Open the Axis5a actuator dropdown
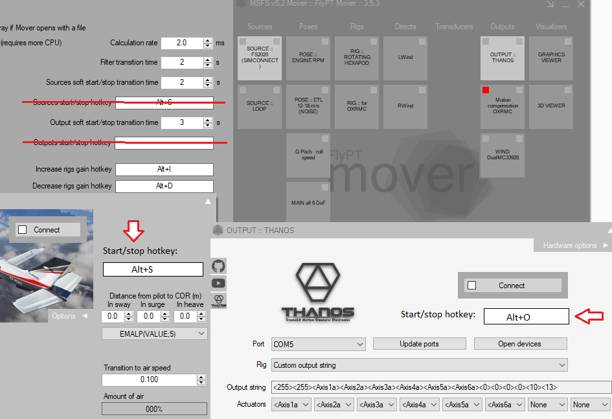612x419 pixels. pos(463,405)
